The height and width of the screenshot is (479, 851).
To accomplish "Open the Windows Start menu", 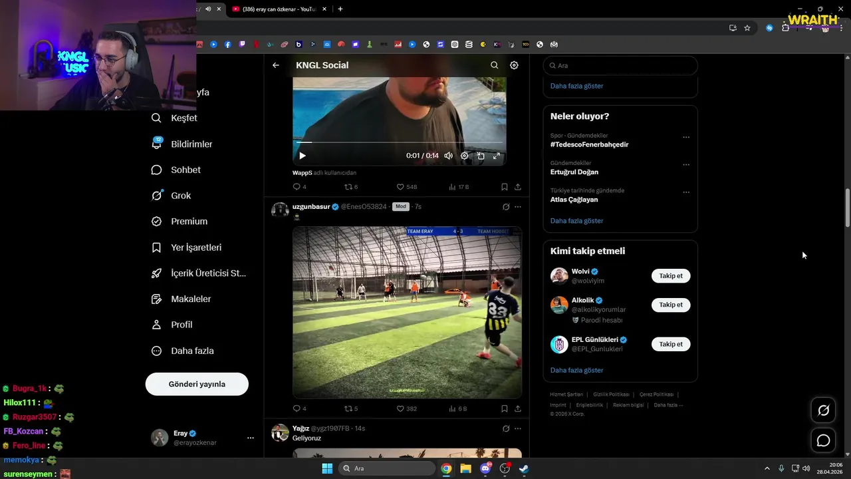I will [327, 468].
